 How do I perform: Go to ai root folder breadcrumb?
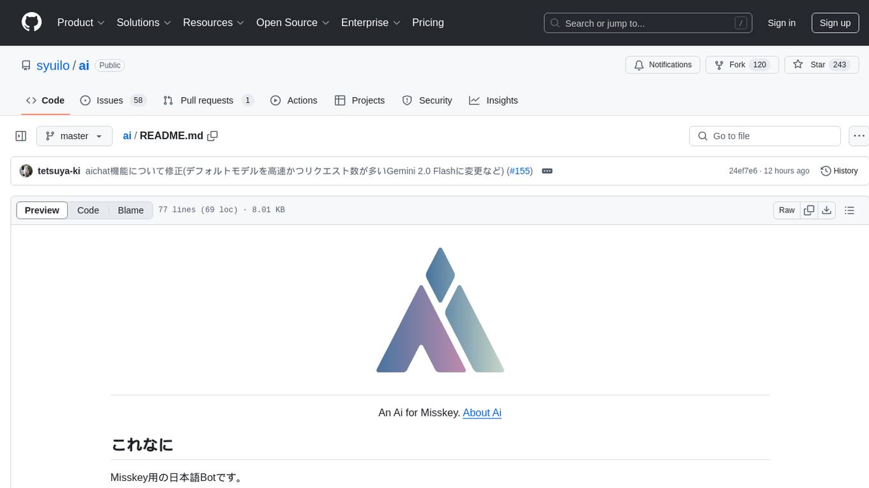pos(127,135)
